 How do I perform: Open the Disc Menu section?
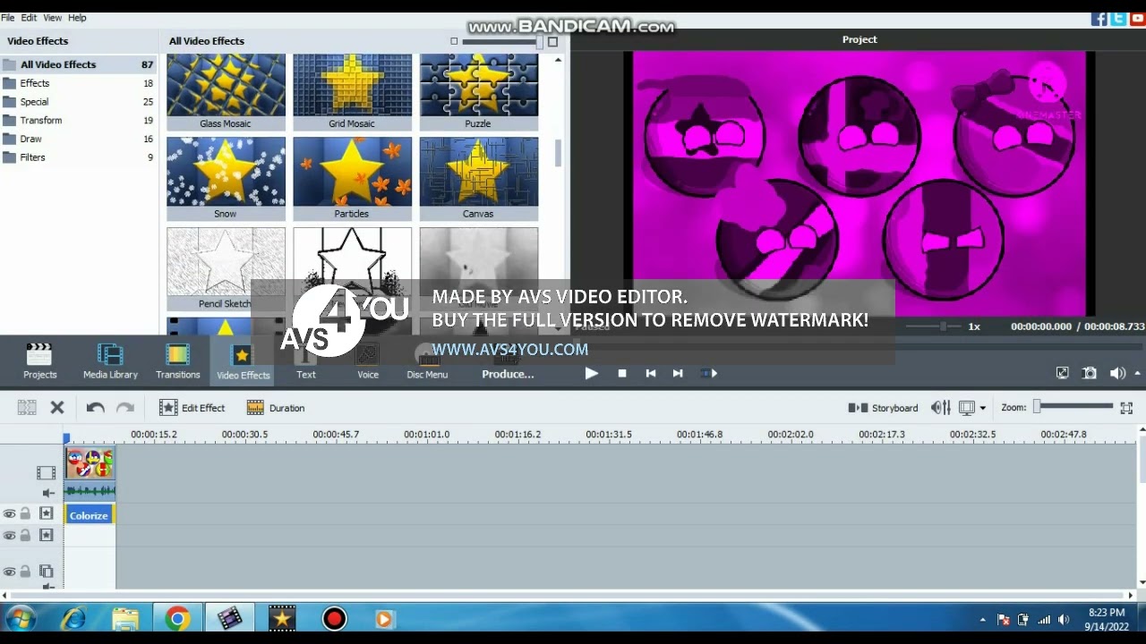point(427,361)
